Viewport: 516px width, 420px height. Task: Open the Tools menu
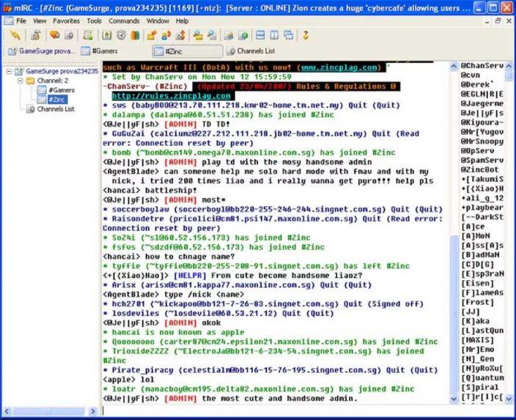click(94, 21)
